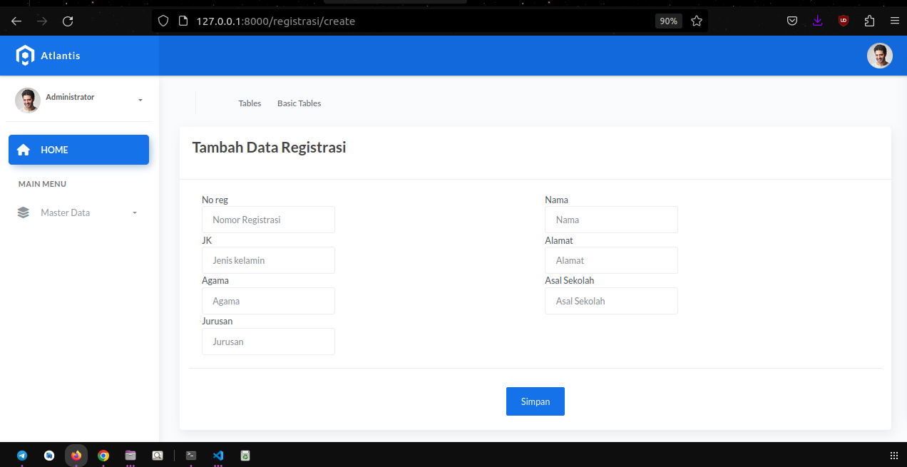The image size is (907, 467).
Task: Click the 90% zoom level indicator
Action: 668,21
